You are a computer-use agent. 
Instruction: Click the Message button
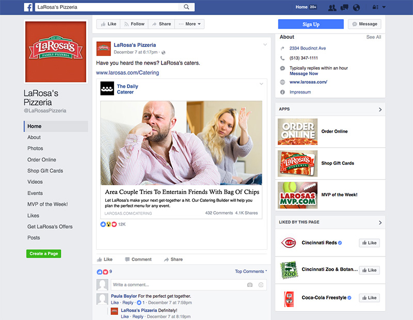[x=364, y=24]
